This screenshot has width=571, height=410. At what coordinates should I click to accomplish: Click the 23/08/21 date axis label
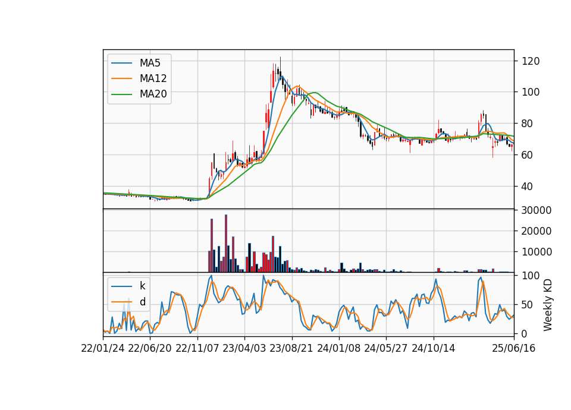coord(291,349)
